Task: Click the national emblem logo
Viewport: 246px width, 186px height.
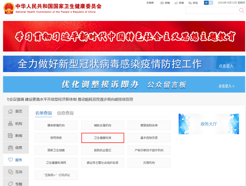Action: [x=9, y=8]
